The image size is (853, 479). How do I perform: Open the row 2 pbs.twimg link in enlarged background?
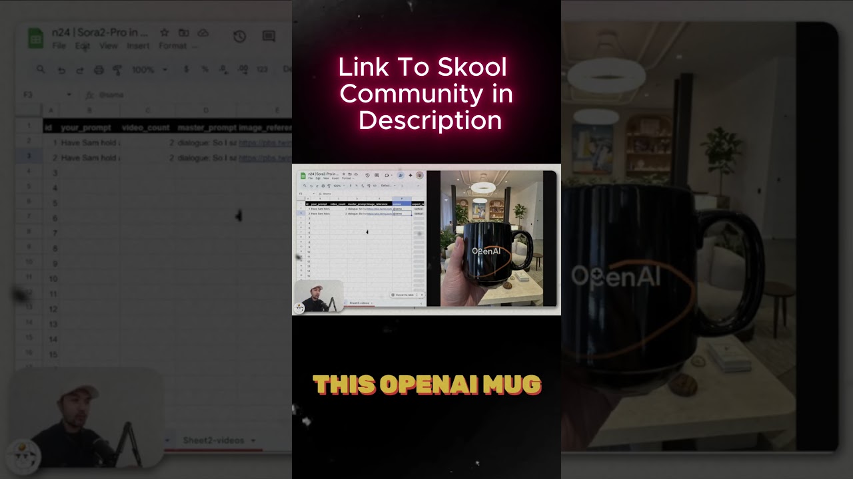[265, 142]
